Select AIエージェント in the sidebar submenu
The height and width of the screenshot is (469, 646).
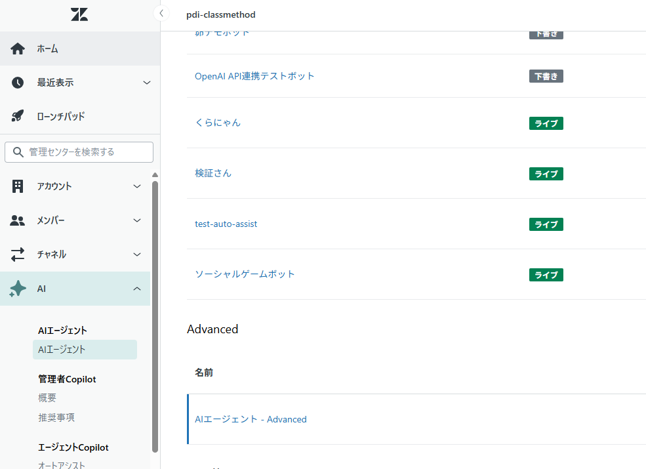tap(62, 350)
